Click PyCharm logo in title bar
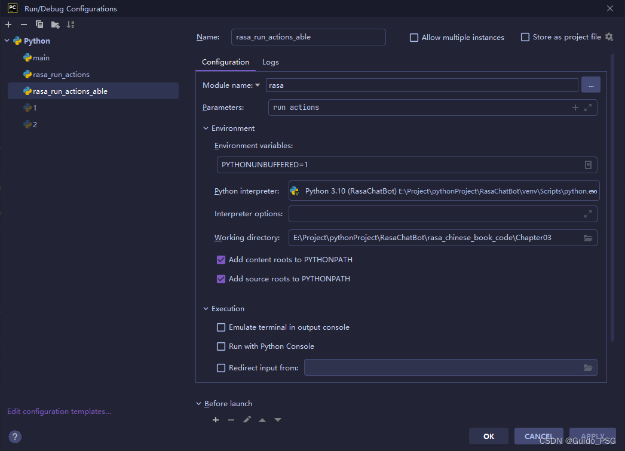625x451 pixels. tap(13, 8)
